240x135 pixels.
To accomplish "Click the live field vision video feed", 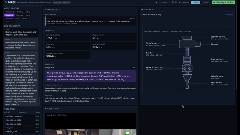I will click(91, 124).
